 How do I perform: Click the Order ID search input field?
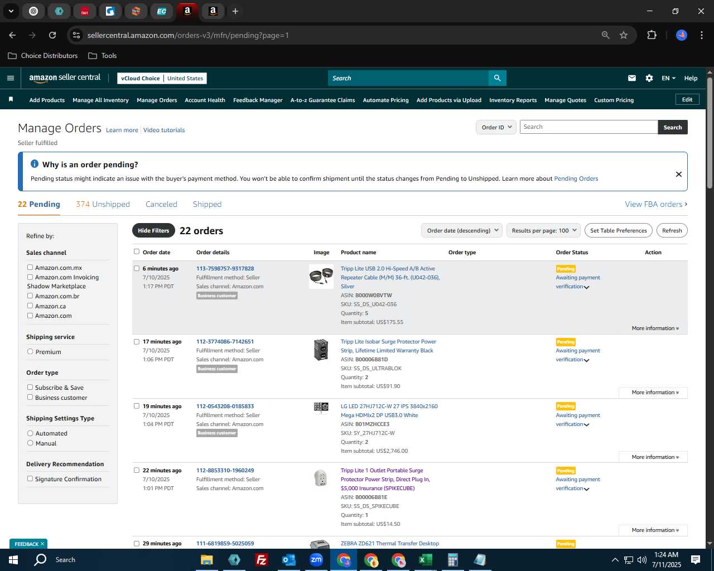click(588, 127)
